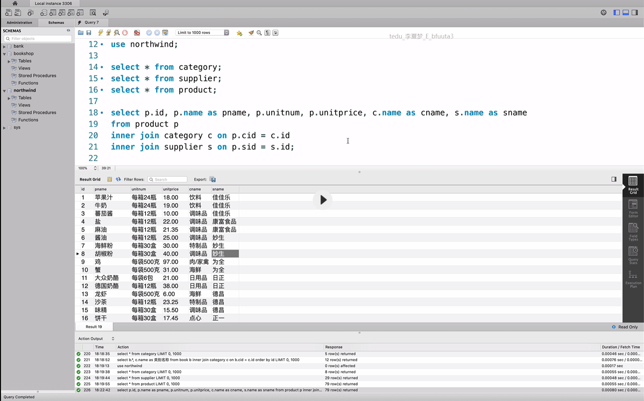Select the Result Grid view button
Viewport: 644px width, 401px height.
pos(633,185)
